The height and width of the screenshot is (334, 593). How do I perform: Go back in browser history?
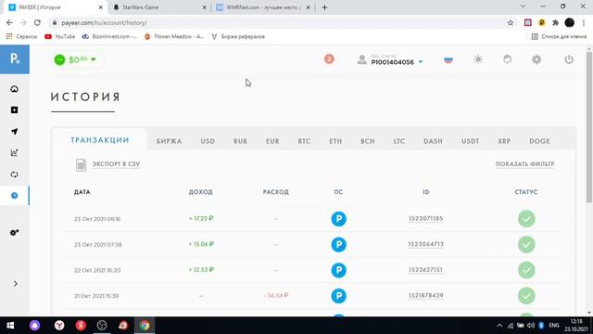pyautogui.click(x=9, y=22)
